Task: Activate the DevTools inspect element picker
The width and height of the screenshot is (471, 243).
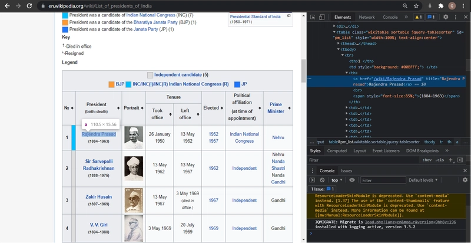Action: pyautogui.click(x=313, y=17)
